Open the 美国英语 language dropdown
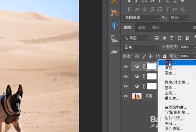The image size is (196, 132). pyautogui.click(x=141, y=18)
